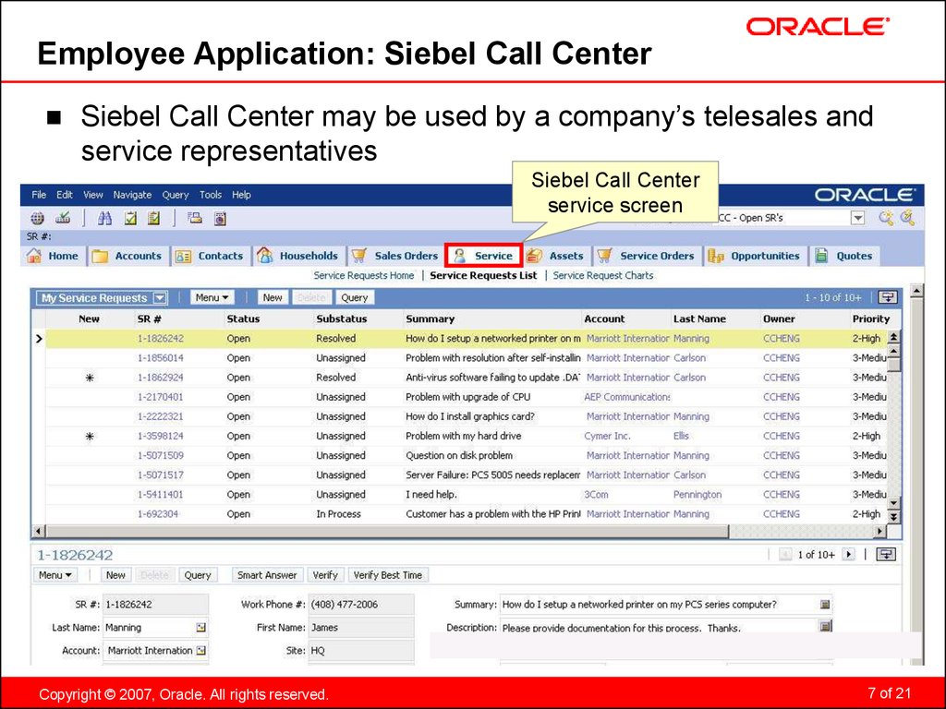Viewport: 946px width, 709px height.
Task: Expand the CC - Open SR's saved queries dropdown
Action: [x=857, y=218]
